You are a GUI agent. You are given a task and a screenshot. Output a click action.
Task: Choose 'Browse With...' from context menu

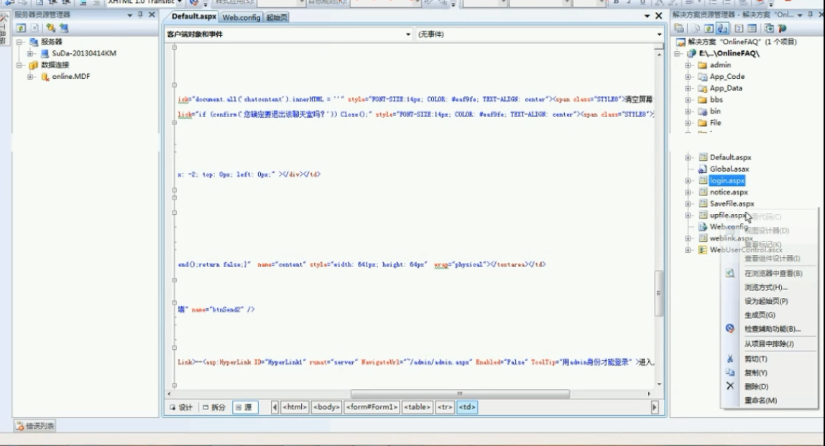pyautogui.click(x=765, y=288)
